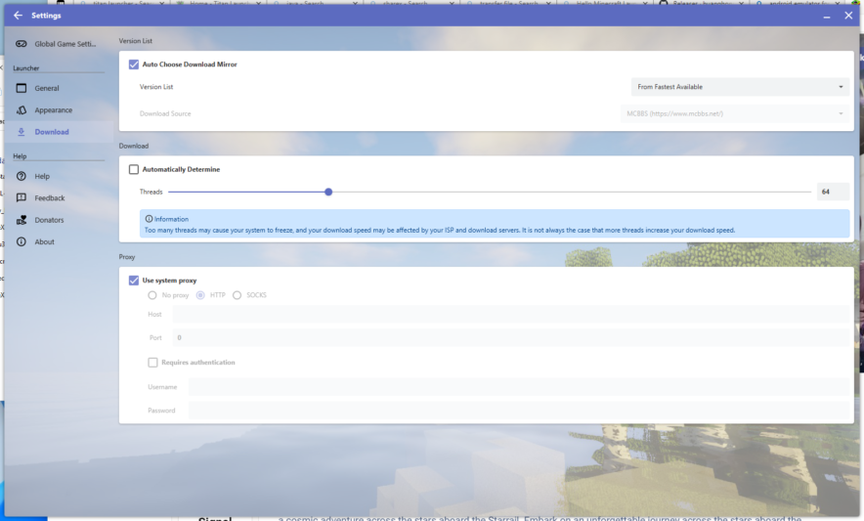Click the Threads slider handle
864x521 pixels.
pyautogui.click(x=328, y=192)
